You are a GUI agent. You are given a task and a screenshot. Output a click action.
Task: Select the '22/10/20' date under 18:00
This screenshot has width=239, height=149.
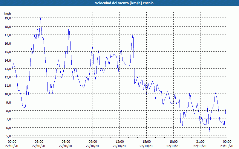(x=173, y=146)
